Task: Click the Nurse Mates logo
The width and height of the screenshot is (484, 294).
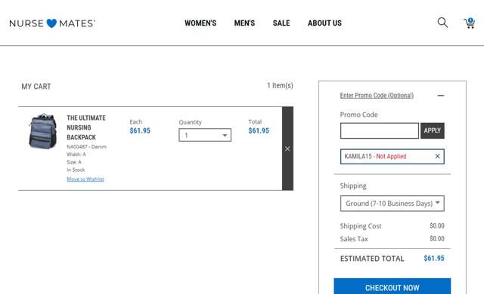Action: click(52, 23)
